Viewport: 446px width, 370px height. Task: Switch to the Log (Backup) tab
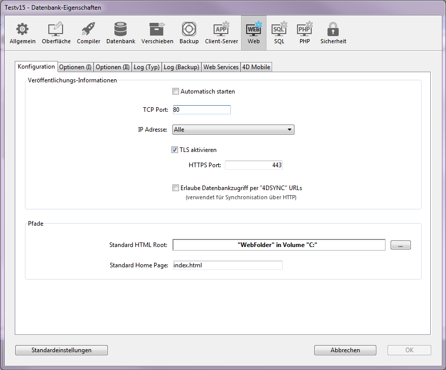coord(181,67)
